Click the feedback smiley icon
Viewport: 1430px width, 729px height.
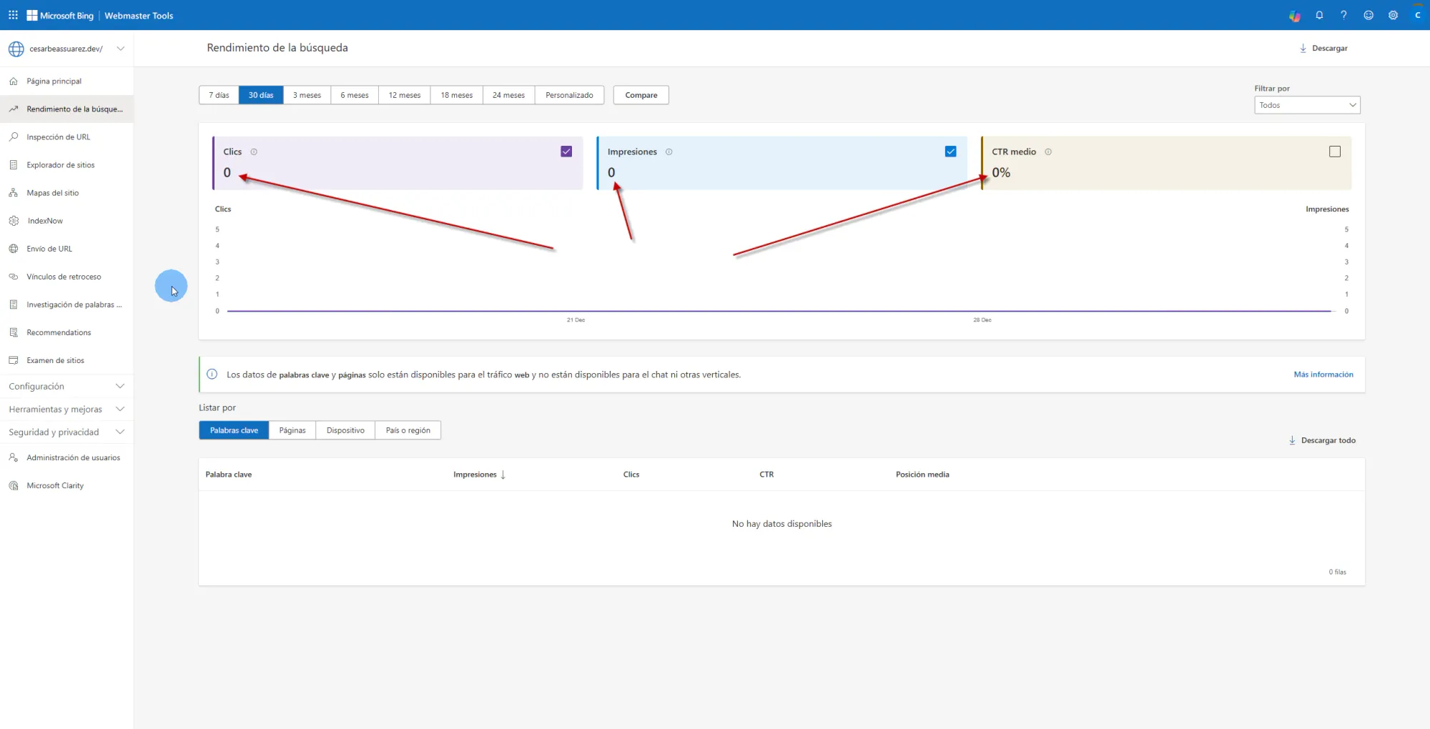1369,15
